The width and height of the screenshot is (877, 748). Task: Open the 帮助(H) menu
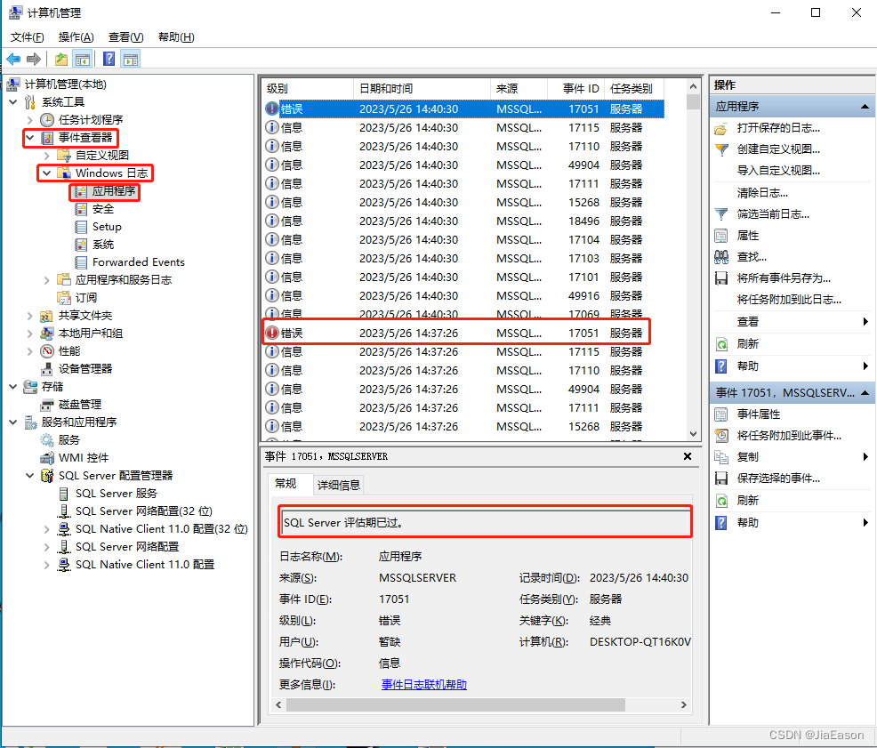click(x=176, y=37)
